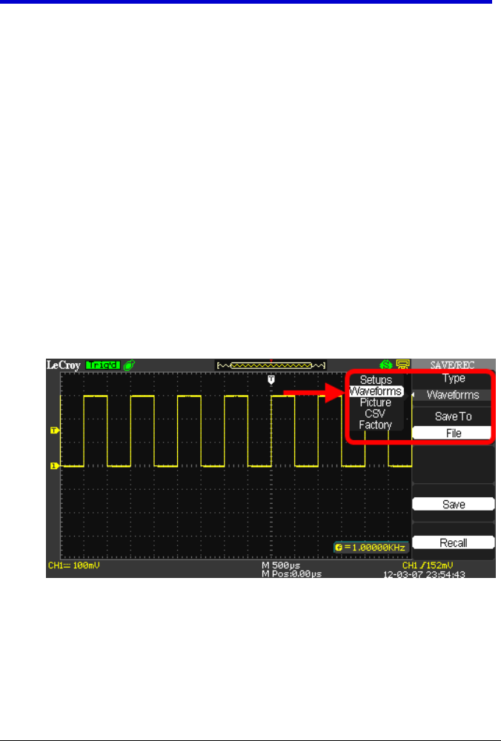Choose the highlighted Waveforms popup entry

376,391
